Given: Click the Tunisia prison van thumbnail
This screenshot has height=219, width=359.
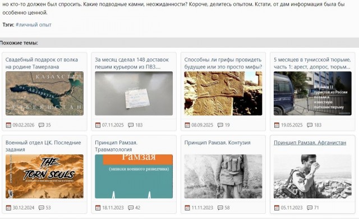Looking at the screenshot, I should pyautogui.click(x=312, y=93).
